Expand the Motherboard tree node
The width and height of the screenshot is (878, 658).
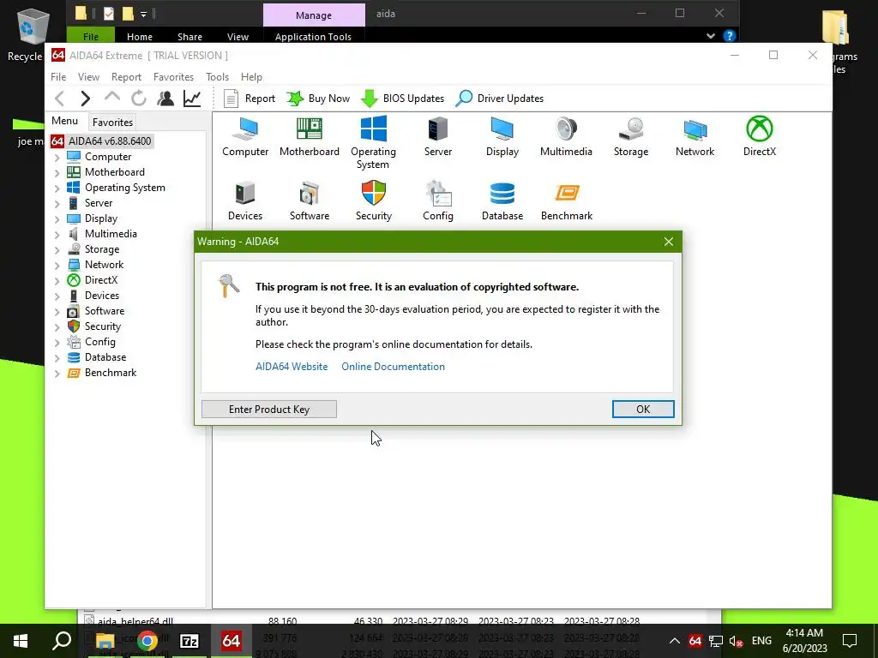(57, 173)
